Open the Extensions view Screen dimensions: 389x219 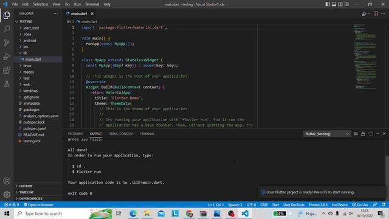point(7,71)
